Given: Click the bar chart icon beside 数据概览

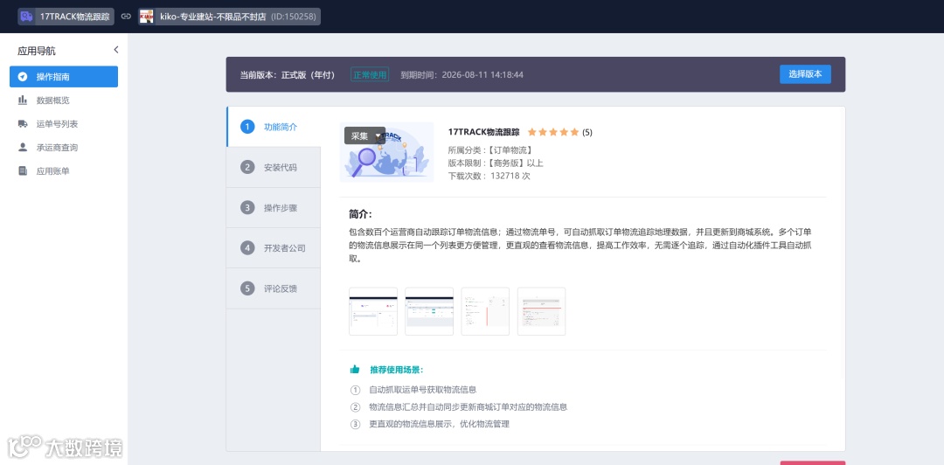Looking at the screenshot, I should (23, 100).
